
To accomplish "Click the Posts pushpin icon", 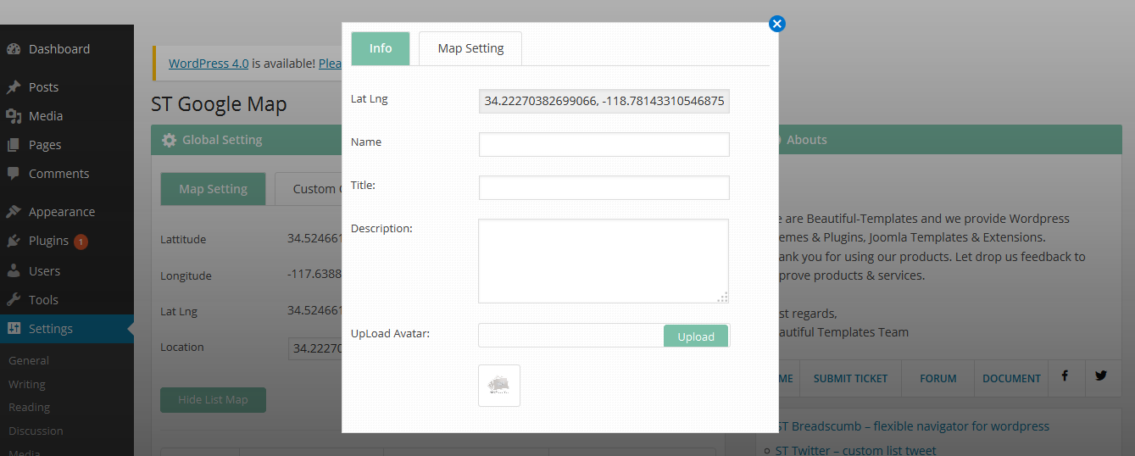I will point(14,87).
